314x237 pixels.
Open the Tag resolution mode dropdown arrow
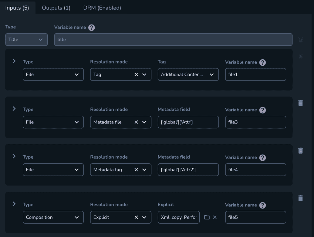click(144, 74)
